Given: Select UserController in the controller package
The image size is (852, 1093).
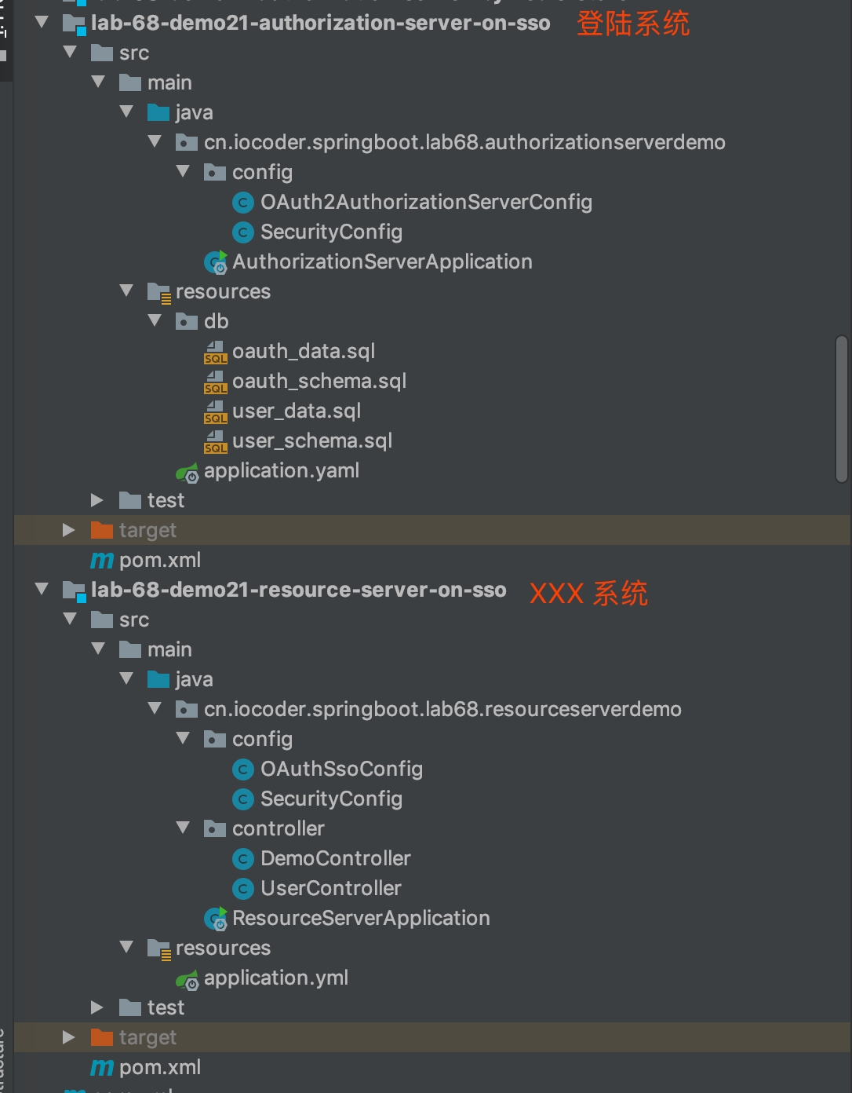Looking at the screenshot, I should point(330,888).
